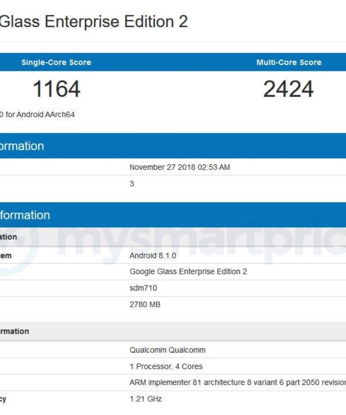This screenshot has height=415, width=346.
Task: Select the sdm710 motherboard value
Action: [143, 288]
